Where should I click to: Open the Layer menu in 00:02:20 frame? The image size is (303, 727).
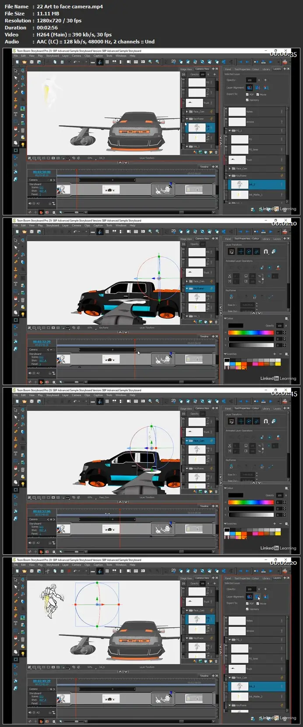[x=65, y=565]
